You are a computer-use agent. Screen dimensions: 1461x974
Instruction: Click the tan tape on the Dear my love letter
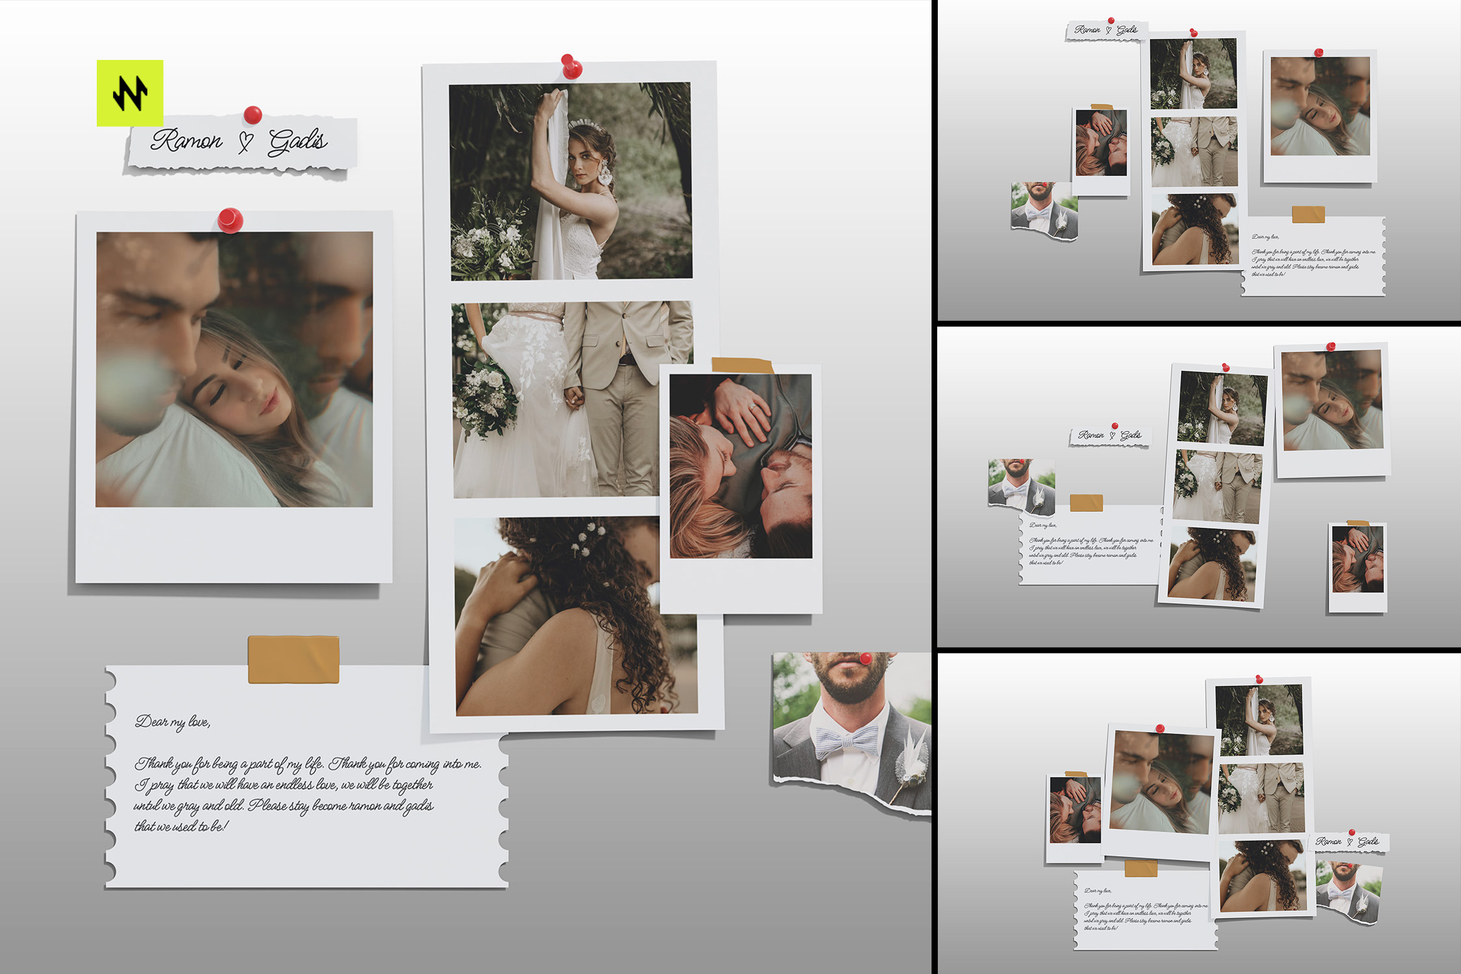(293, 659)
